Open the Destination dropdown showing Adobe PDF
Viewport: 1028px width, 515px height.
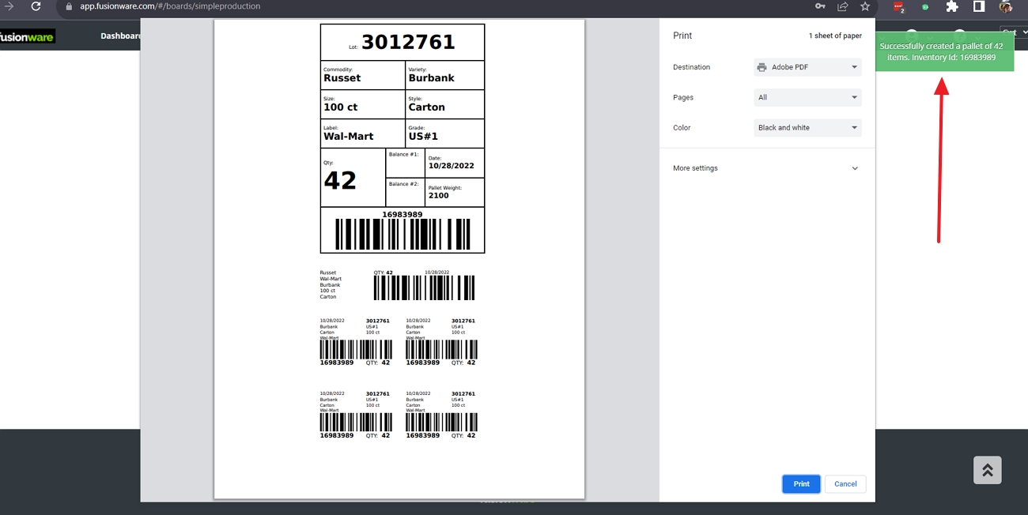click(x=807, y=67)
